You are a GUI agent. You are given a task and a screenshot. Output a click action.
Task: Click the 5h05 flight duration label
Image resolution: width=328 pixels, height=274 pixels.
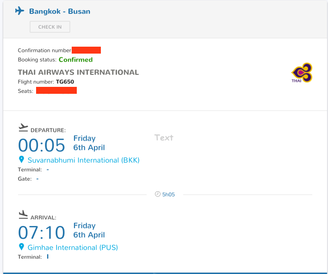(x=168, y=195)
